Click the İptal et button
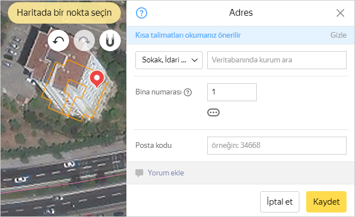Screen dimensions: 355x217 click(280, 202)
